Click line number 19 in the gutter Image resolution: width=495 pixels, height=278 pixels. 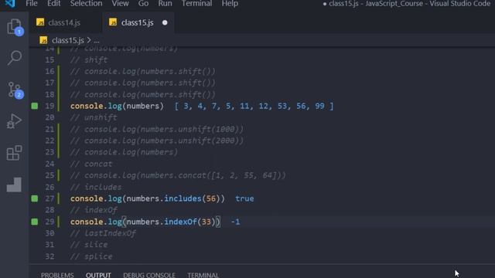tap(49, 106)
